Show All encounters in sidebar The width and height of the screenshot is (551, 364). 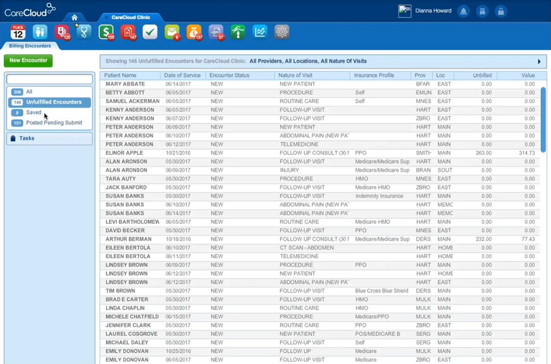(50, 92)
